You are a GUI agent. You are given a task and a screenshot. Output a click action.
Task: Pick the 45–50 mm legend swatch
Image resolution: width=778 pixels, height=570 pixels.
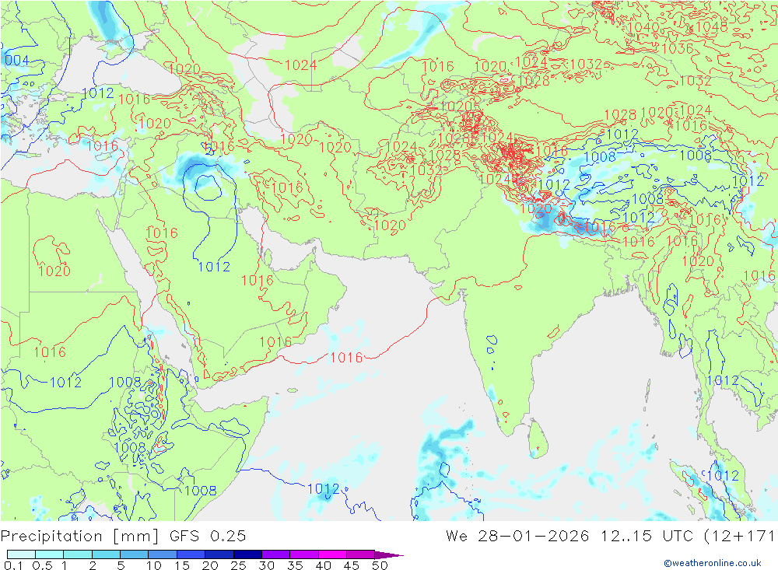pyautogui.click(x=361, y=554)
